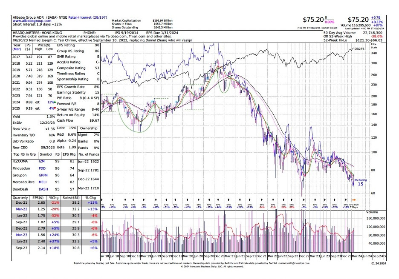399x279 pixels.
Task: Select the Cash Flow $9.67 row
Action: (78, 121)
